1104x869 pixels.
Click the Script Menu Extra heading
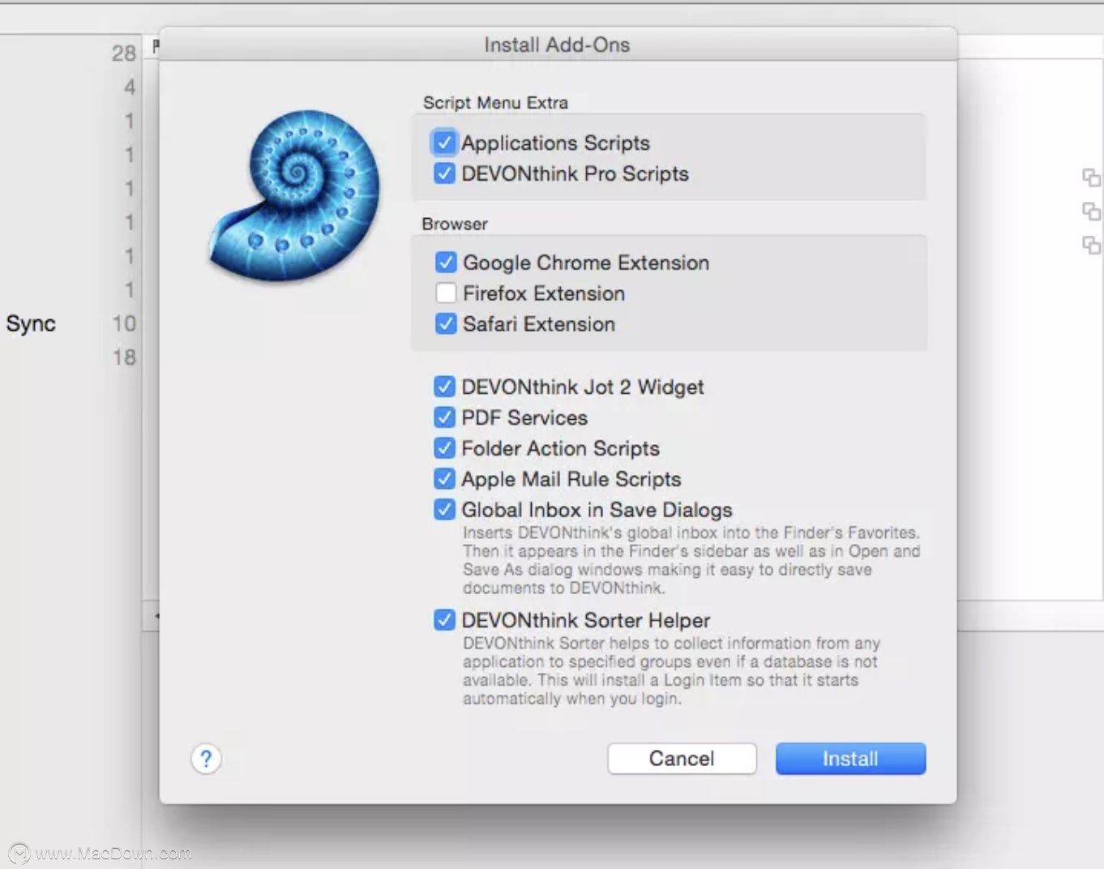point(495,103)
